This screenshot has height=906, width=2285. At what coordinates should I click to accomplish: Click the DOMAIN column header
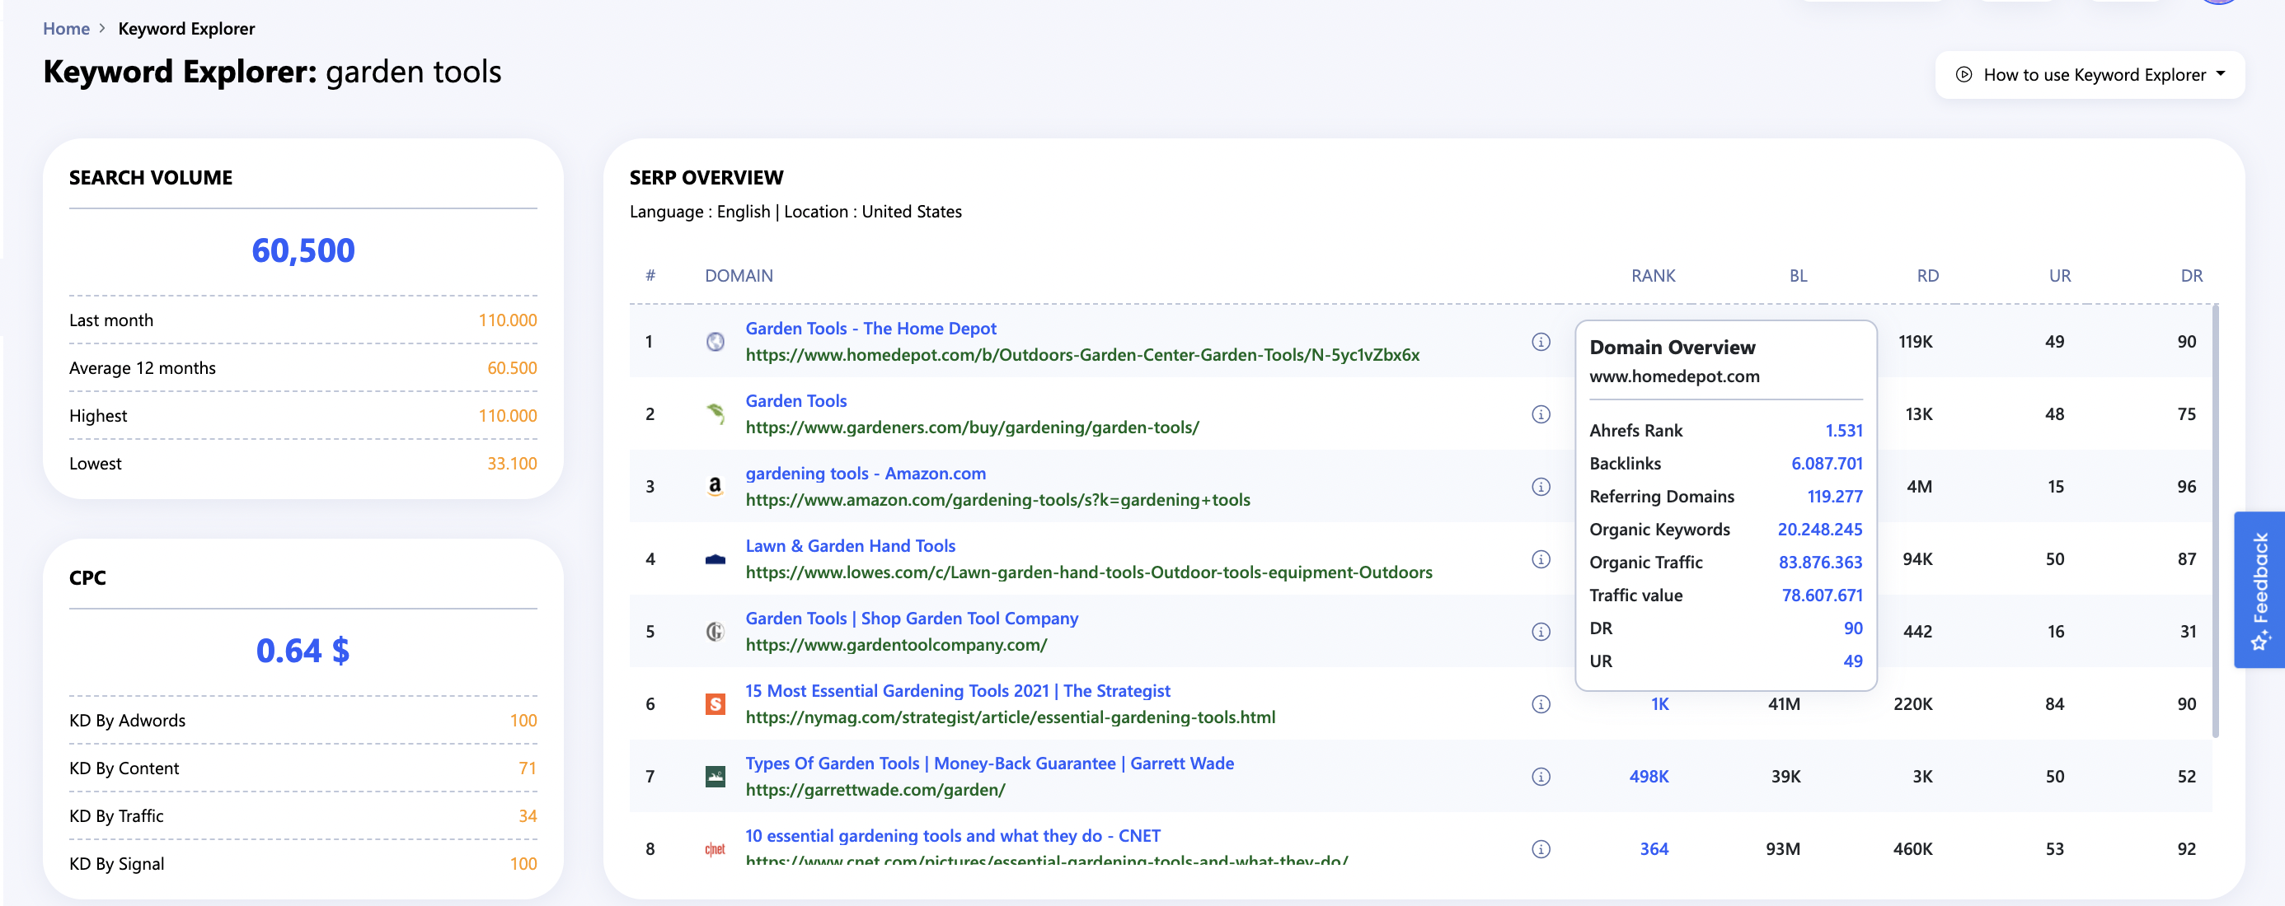pyautogui.click(x=738, y=276)
